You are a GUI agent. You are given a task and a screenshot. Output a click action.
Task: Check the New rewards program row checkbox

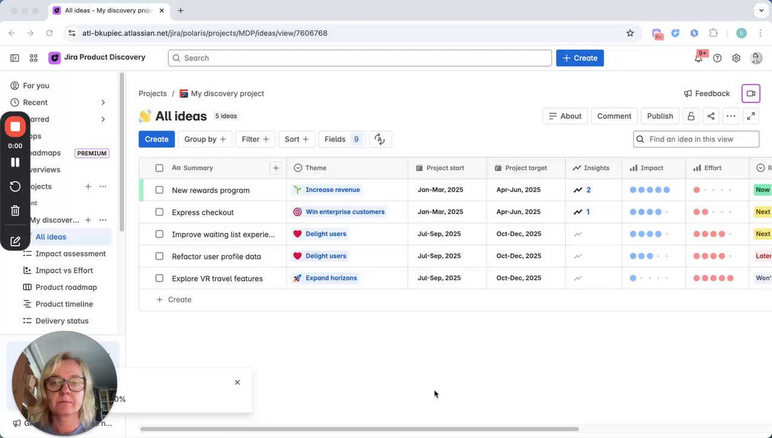(159, 190)
